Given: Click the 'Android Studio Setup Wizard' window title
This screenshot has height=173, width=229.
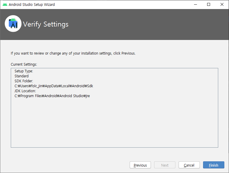Looking at the screenshot, I should tap(32, 5).
